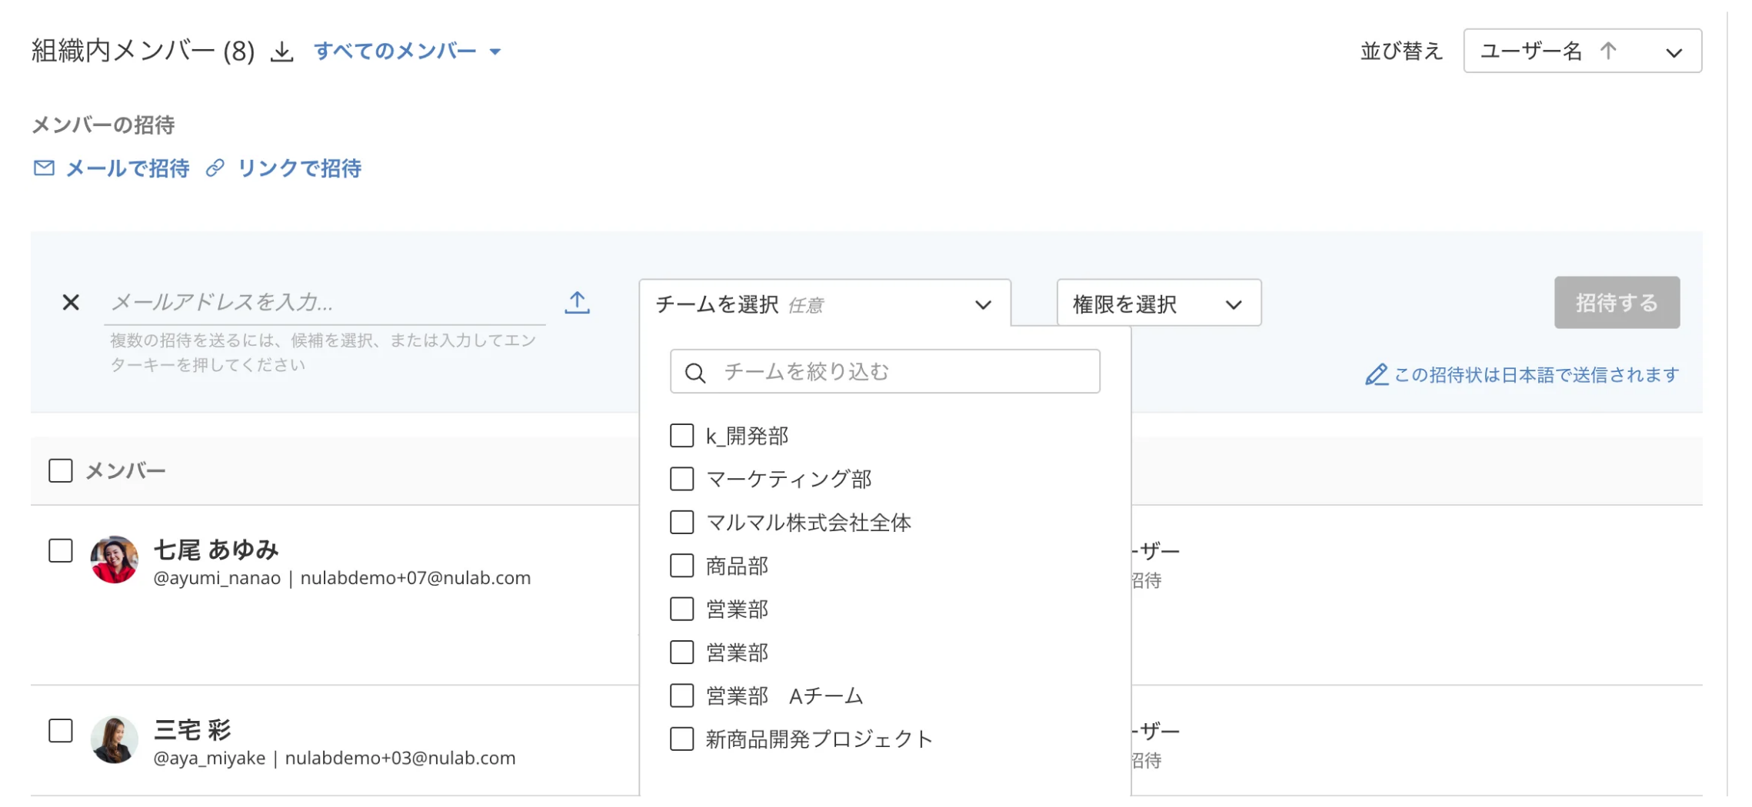Click the 三宅 彩 member name
1752x807 pixels.
(x=192, y=729)
